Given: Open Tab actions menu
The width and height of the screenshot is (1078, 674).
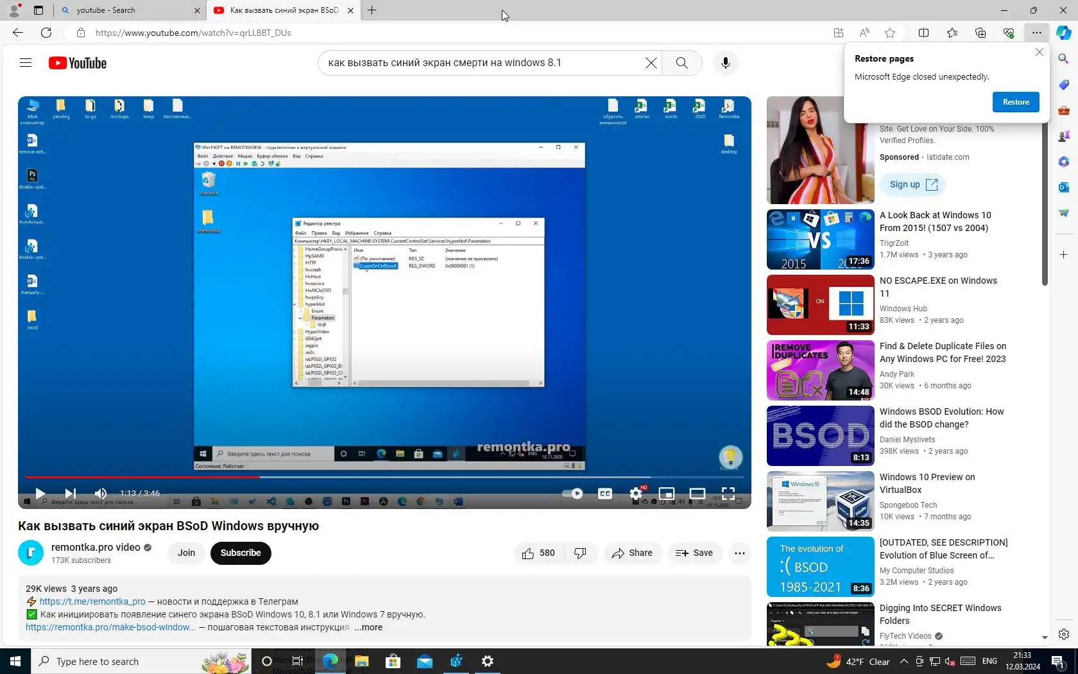Looking at the screenshot, I should tap(38, 10).
